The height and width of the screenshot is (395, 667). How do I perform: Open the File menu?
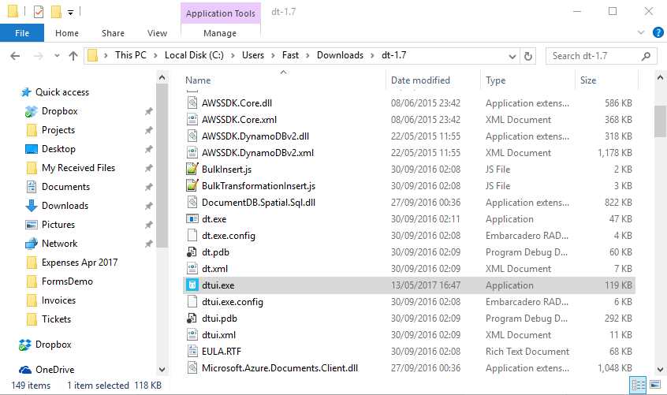click(22, 33)
